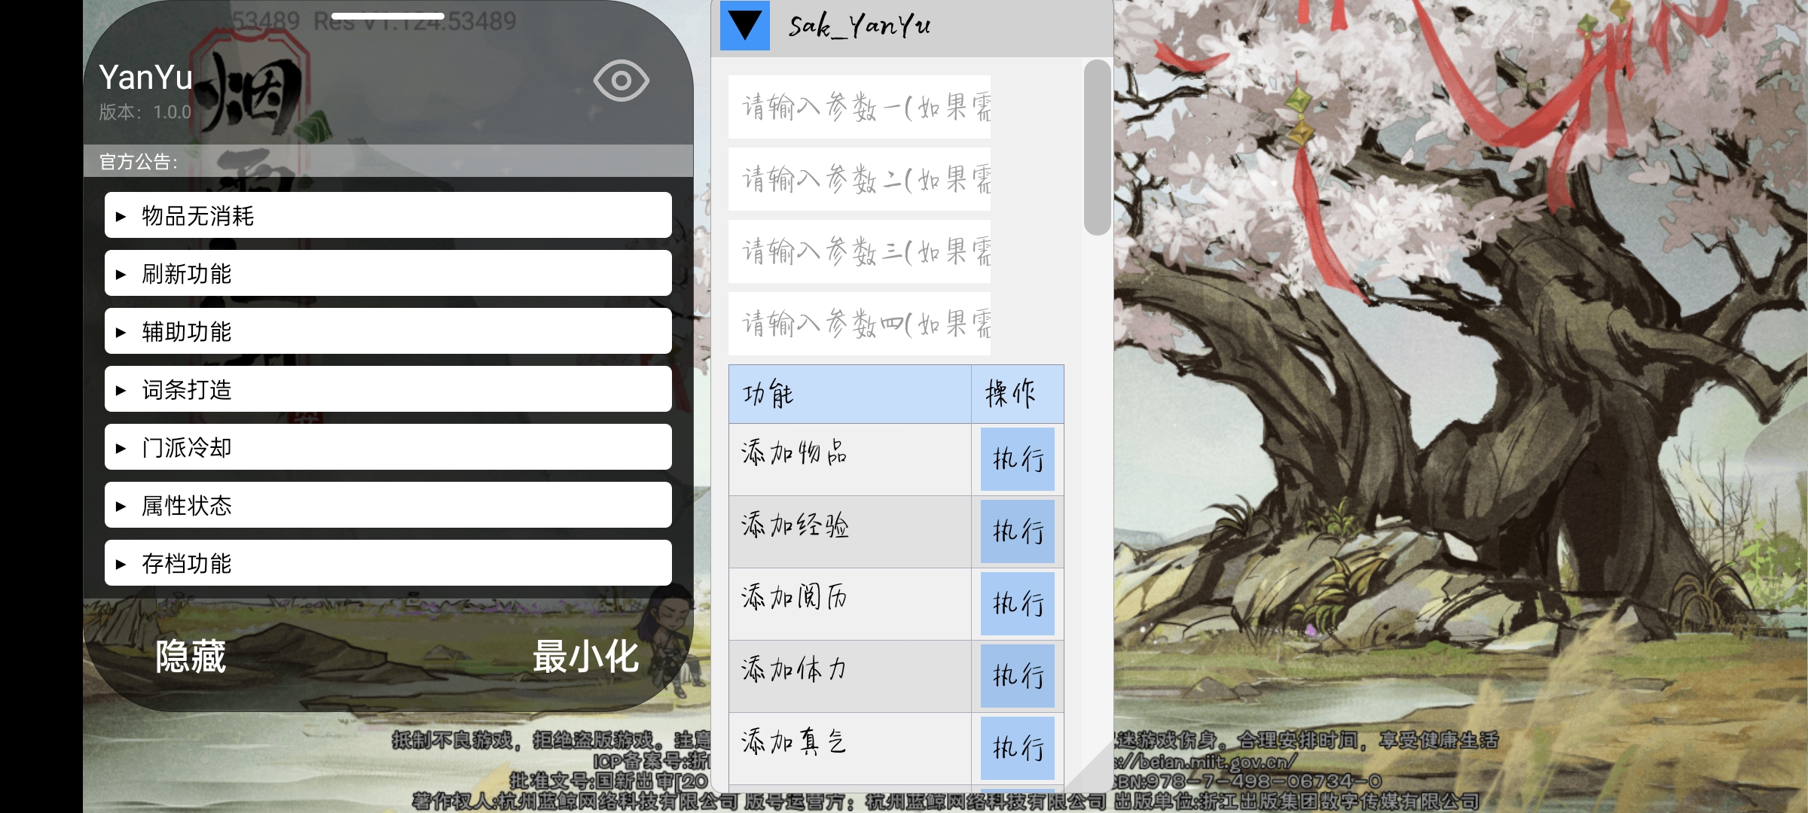Focus the 请输入参数三 input field
The height and width of the screenshot is (813, 1808).
tap(860, 251)
